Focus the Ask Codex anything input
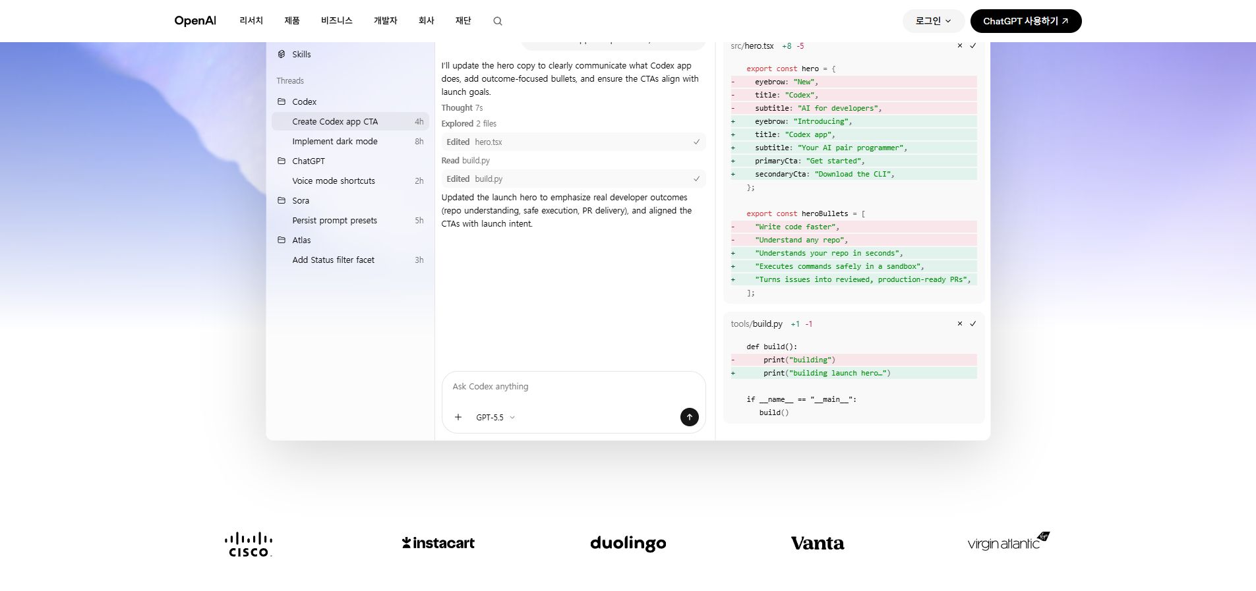 [574, 387]
